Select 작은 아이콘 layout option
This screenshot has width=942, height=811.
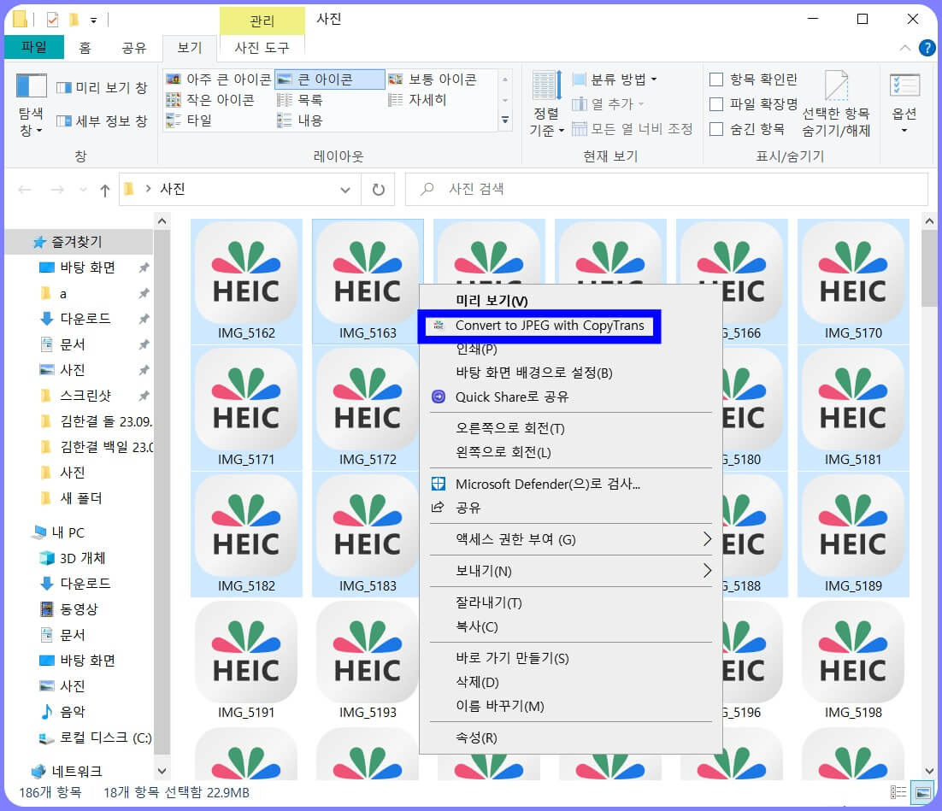[x=210, y=100]
